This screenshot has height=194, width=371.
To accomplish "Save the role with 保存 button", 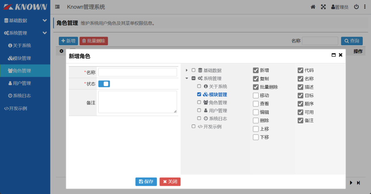I will 146,182.
